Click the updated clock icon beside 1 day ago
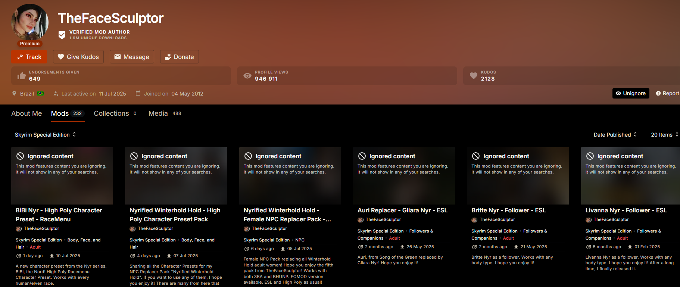The image size is (680, 287). [18, 256]
